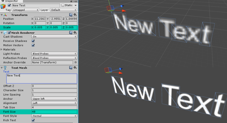Image resolution: width=227 pixels, height=123 pixels.
Task: Click the Mesh Renderer component icon
Action: click(x=5, y=33)
